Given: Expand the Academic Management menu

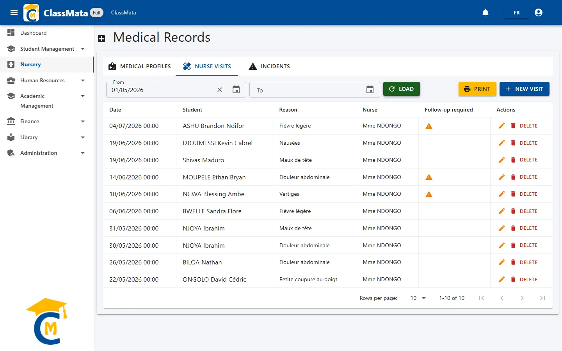Looking at the screenshot, I should (x=47, y=101).
